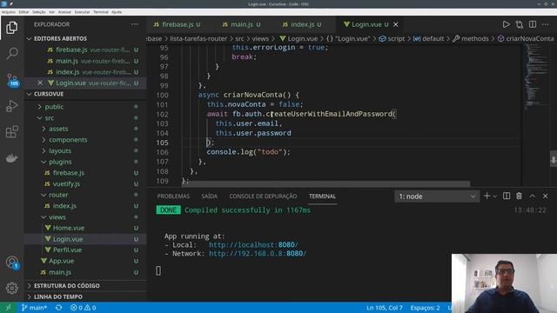Open the Saída panel tab
Viewport: 557px width, 313px height.
[x=209, y=196]
